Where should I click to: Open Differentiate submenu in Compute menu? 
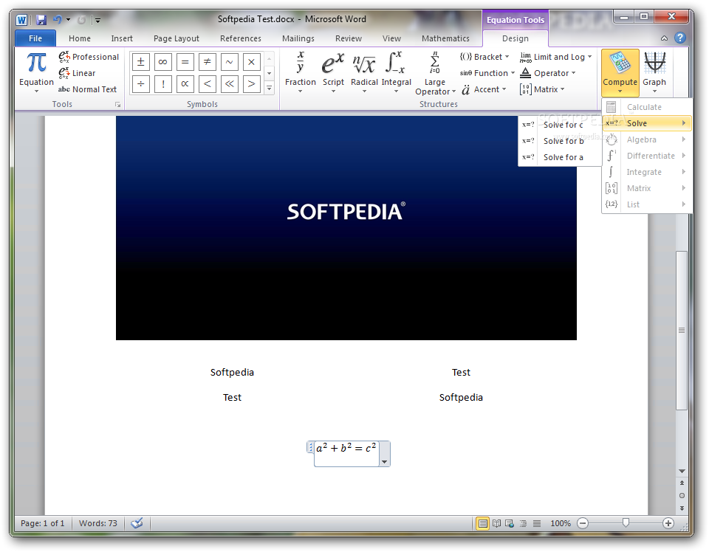(647, 156)
